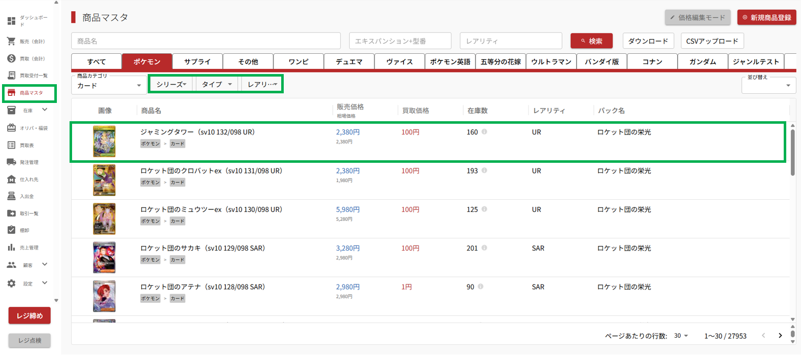Expand the 設定 sidebar submenu chevron
Image resolution: width=803 pixels, height=355 pixels.
(45, 283)
